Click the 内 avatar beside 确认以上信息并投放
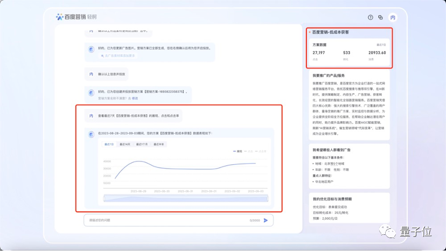The height and width of the screenshot is (251, 446). point(91,74)
